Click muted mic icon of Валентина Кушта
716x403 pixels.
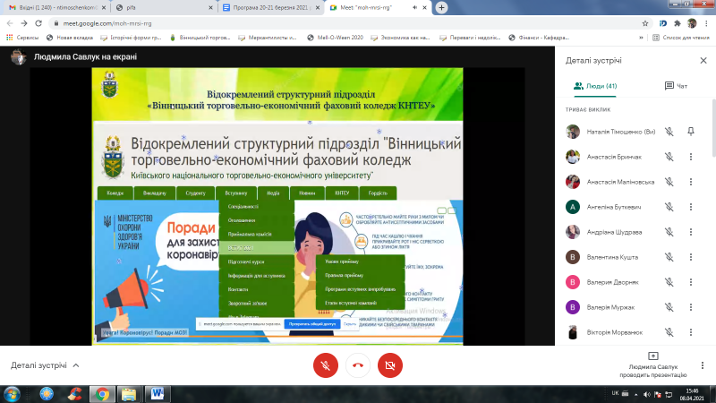[669, 257]
